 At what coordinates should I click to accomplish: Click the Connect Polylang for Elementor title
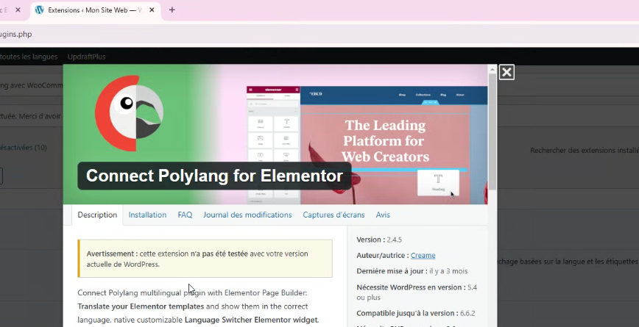point(214,176)
